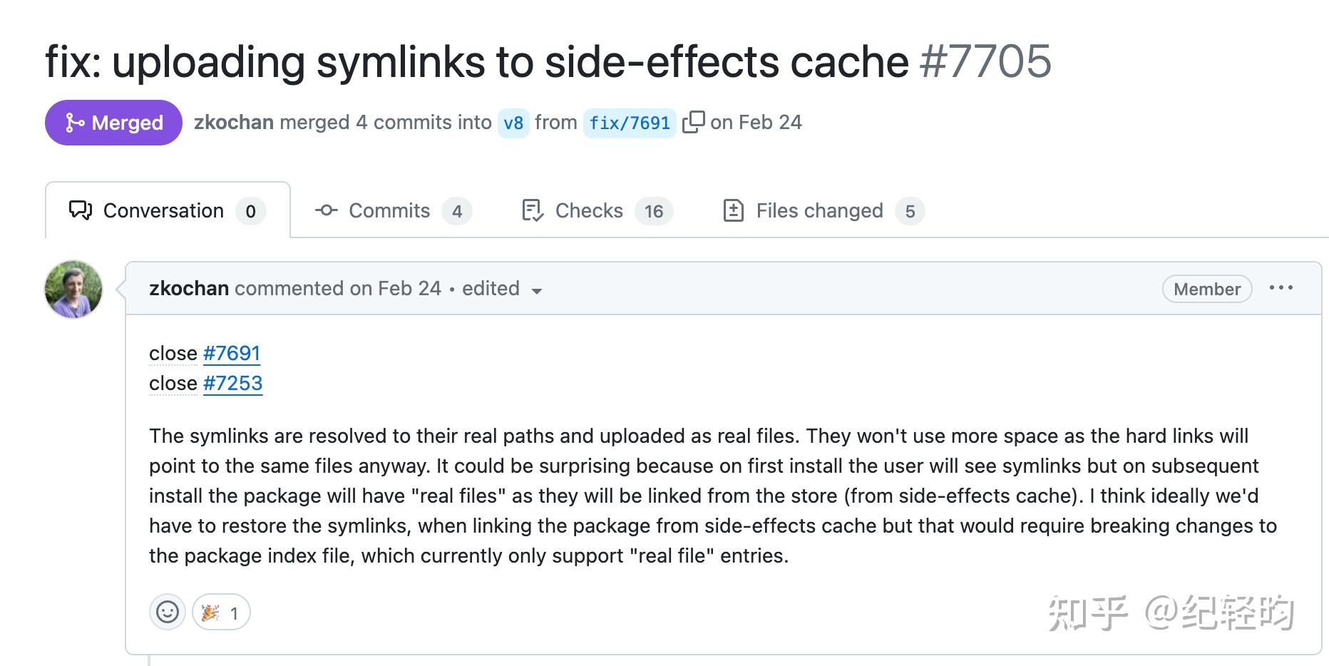
Task: Click the Member badge
Action: click(x=1206, y=289)
